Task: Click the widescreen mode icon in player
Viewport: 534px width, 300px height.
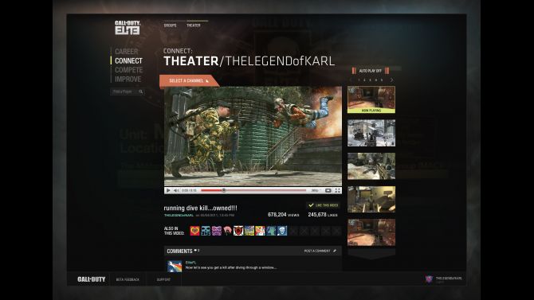Action: point(328,190)
